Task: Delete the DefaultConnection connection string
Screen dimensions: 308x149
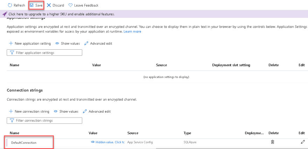Action: tap(273, 142)
